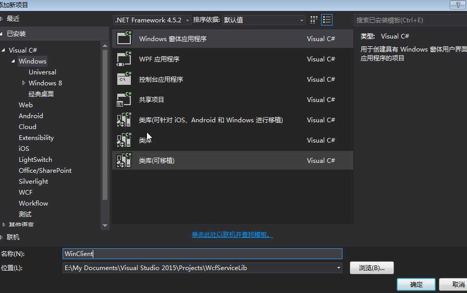Switch to medium icons list view
This screenshot has height=293, width=467.
click(x=327, y=20)
